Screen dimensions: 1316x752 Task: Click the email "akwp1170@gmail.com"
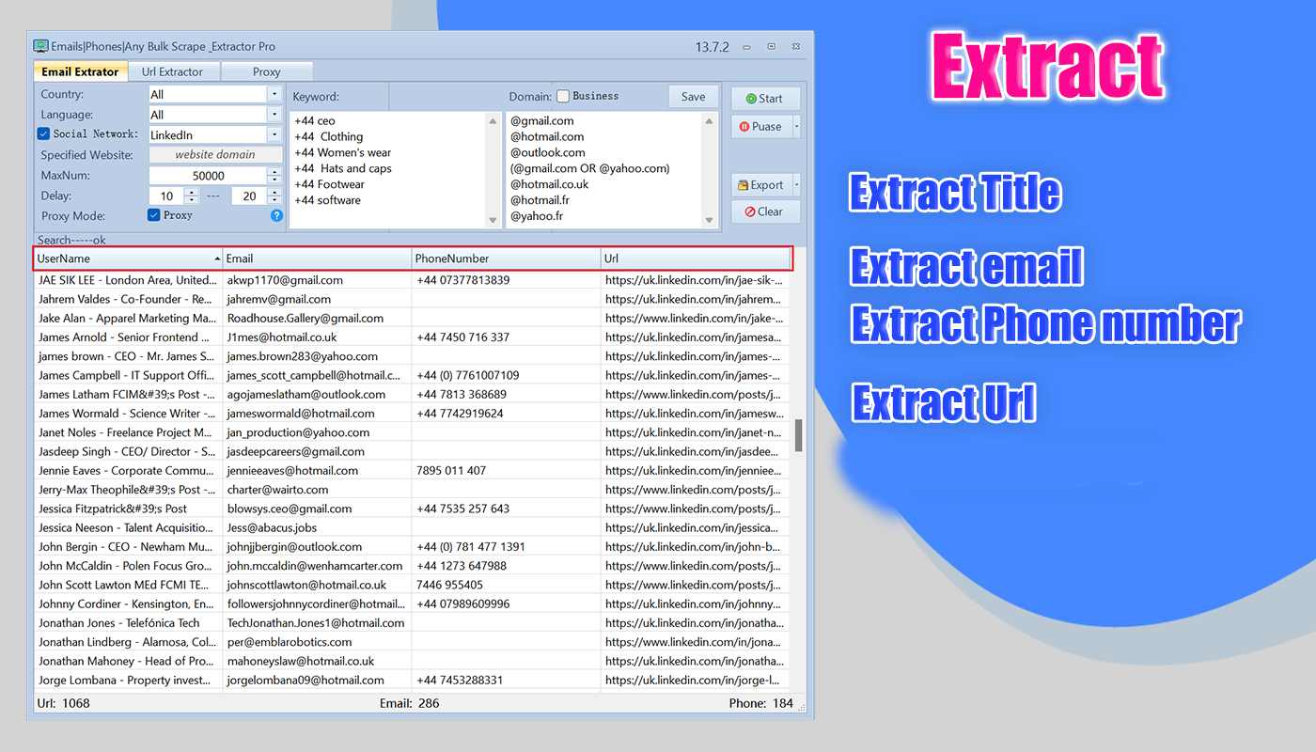tap(285, 280)
